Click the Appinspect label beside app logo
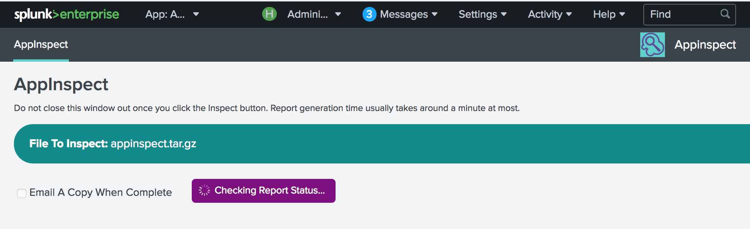The image size is (750, 229). 705,45
